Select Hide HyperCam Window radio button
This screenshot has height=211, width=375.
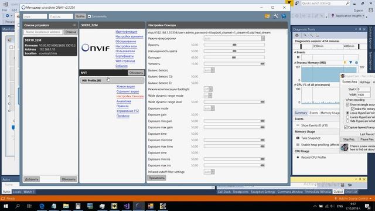tap(347, 121)
